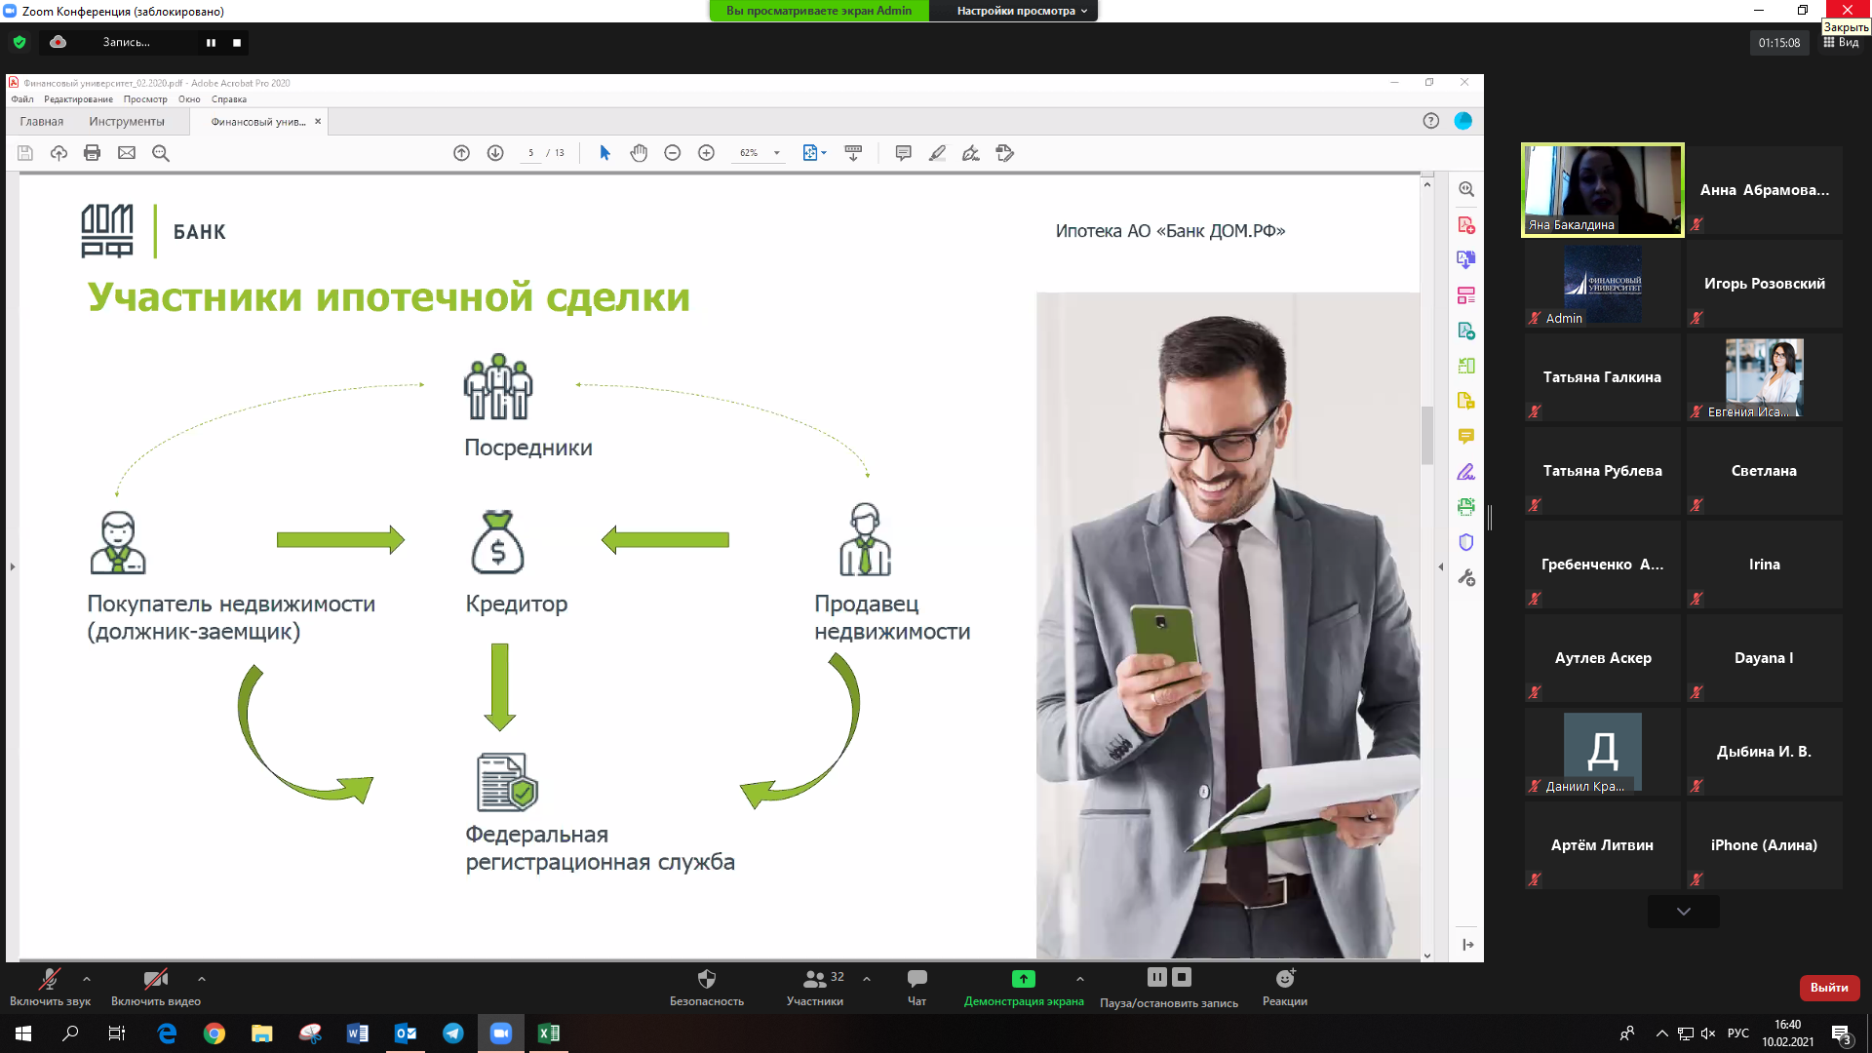Toggle the Участники participants panel
Viewport: 1872px width, 1053px height.
click(x=816, y=987)
